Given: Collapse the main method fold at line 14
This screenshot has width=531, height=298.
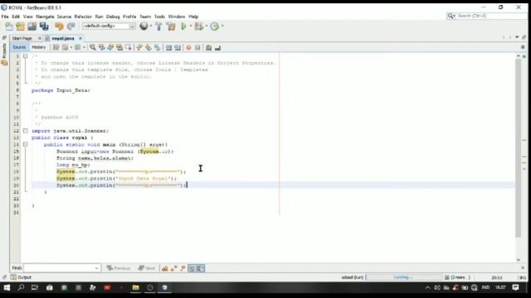Looking at the screenshot, I should click(x=26, y=144).
